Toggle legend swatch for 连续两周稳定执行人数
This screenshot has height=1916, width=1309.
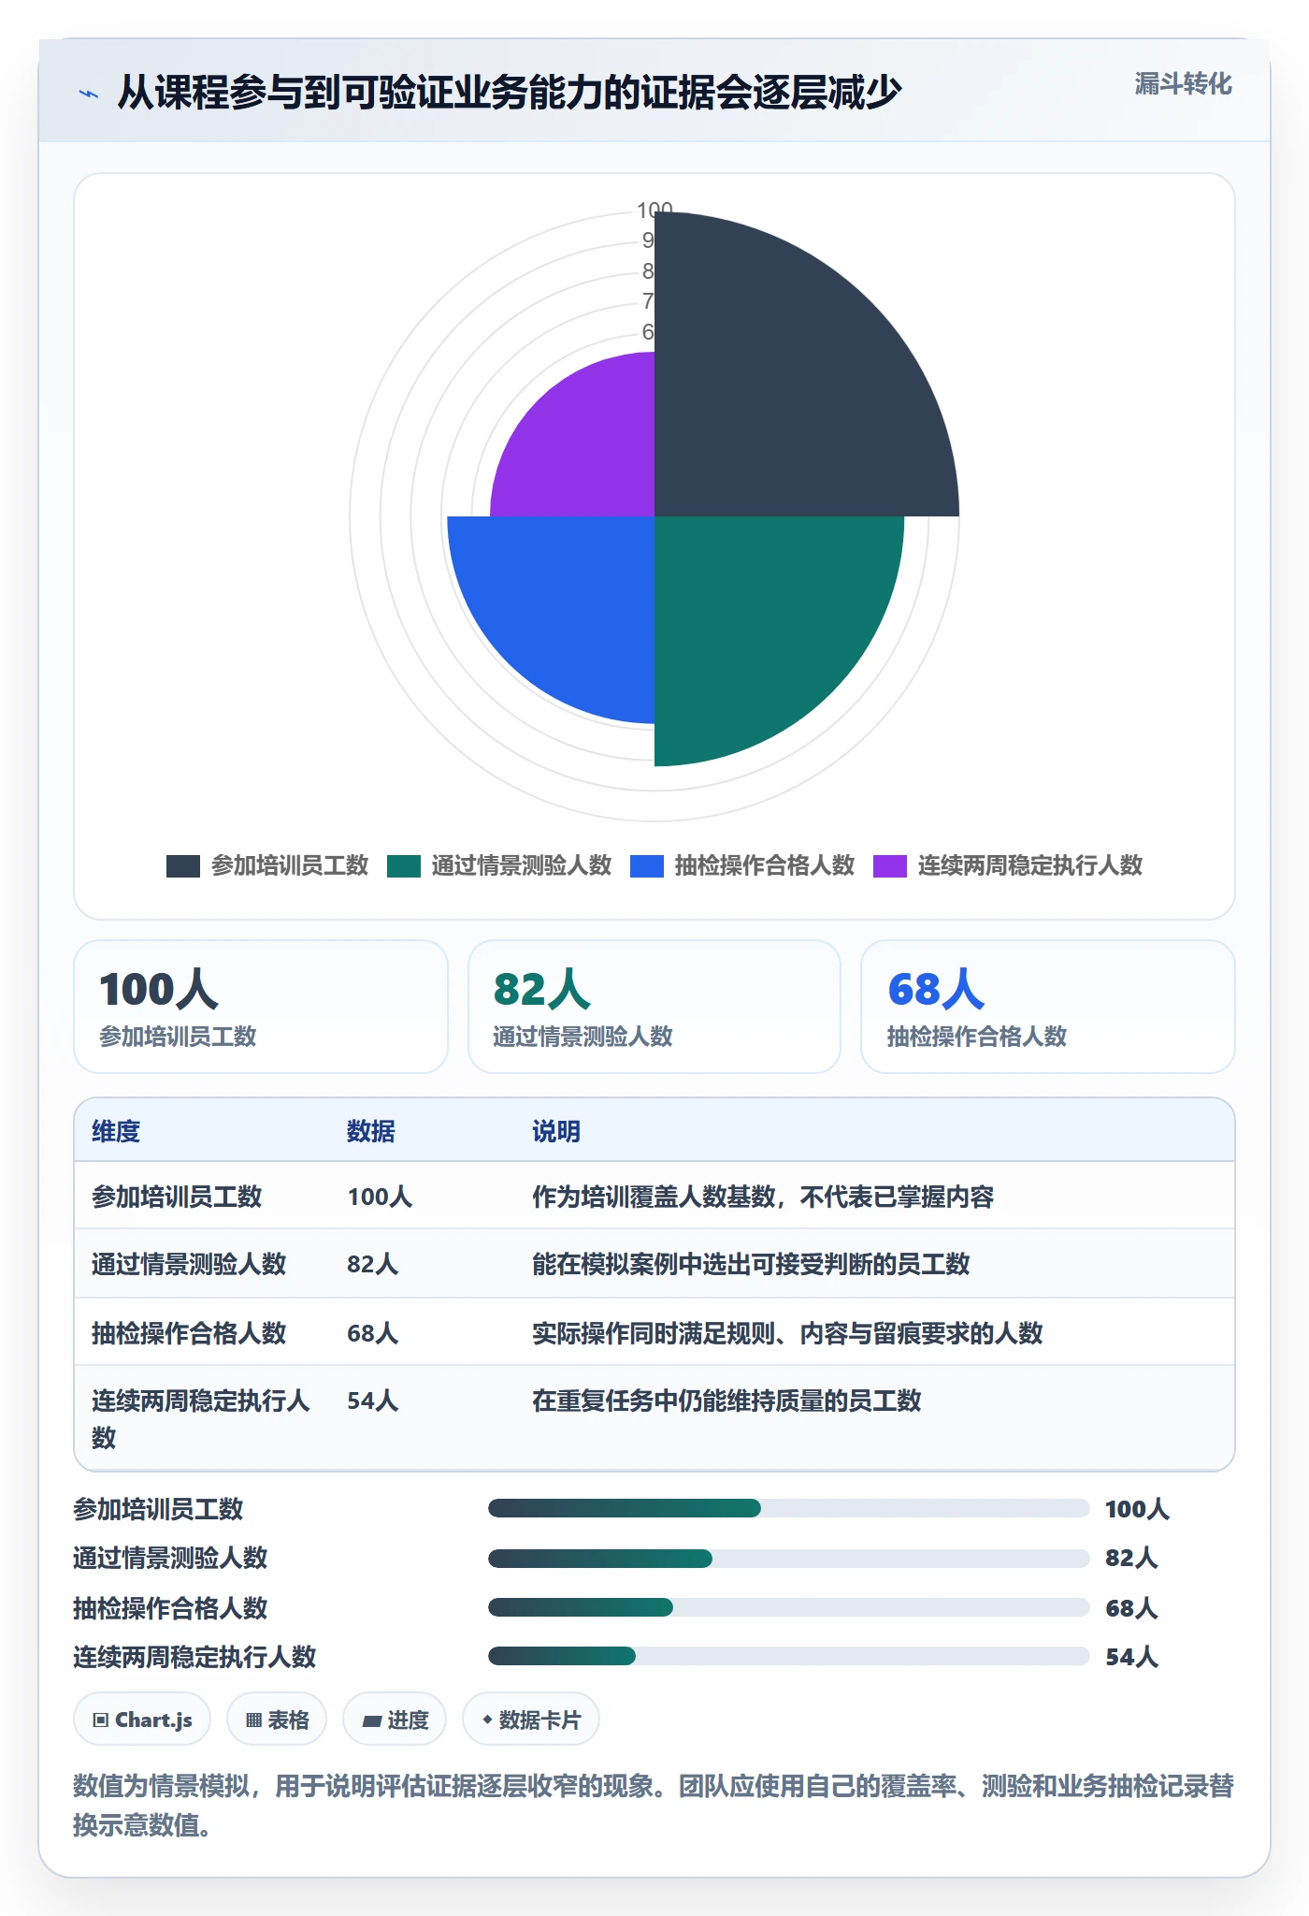(x=890, y=866)
